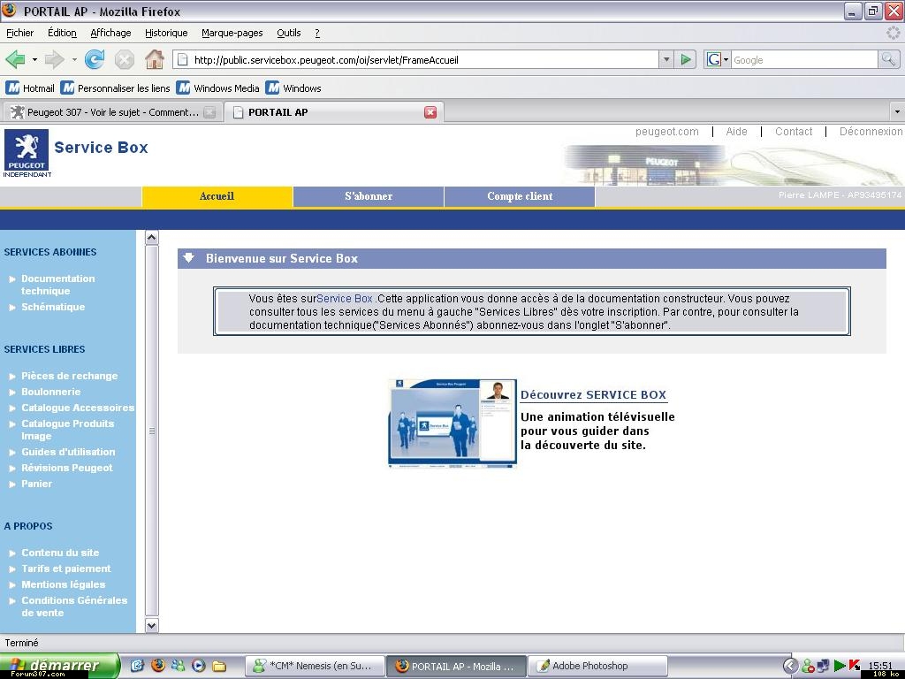Select the Compte client tab

(x=520, y=196)
